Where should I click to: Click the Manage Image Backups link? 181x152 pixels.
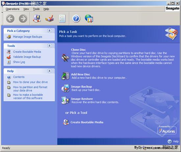pyautogui.click(x=27, y=37)
